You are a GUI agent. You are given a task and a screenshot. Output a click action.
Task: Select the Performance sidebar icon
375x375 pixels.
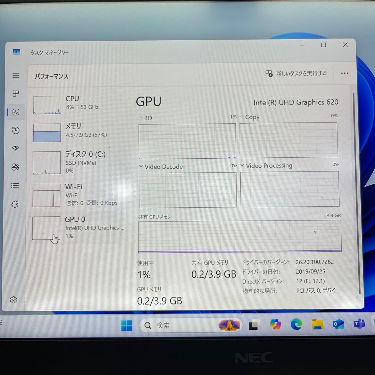15,112
